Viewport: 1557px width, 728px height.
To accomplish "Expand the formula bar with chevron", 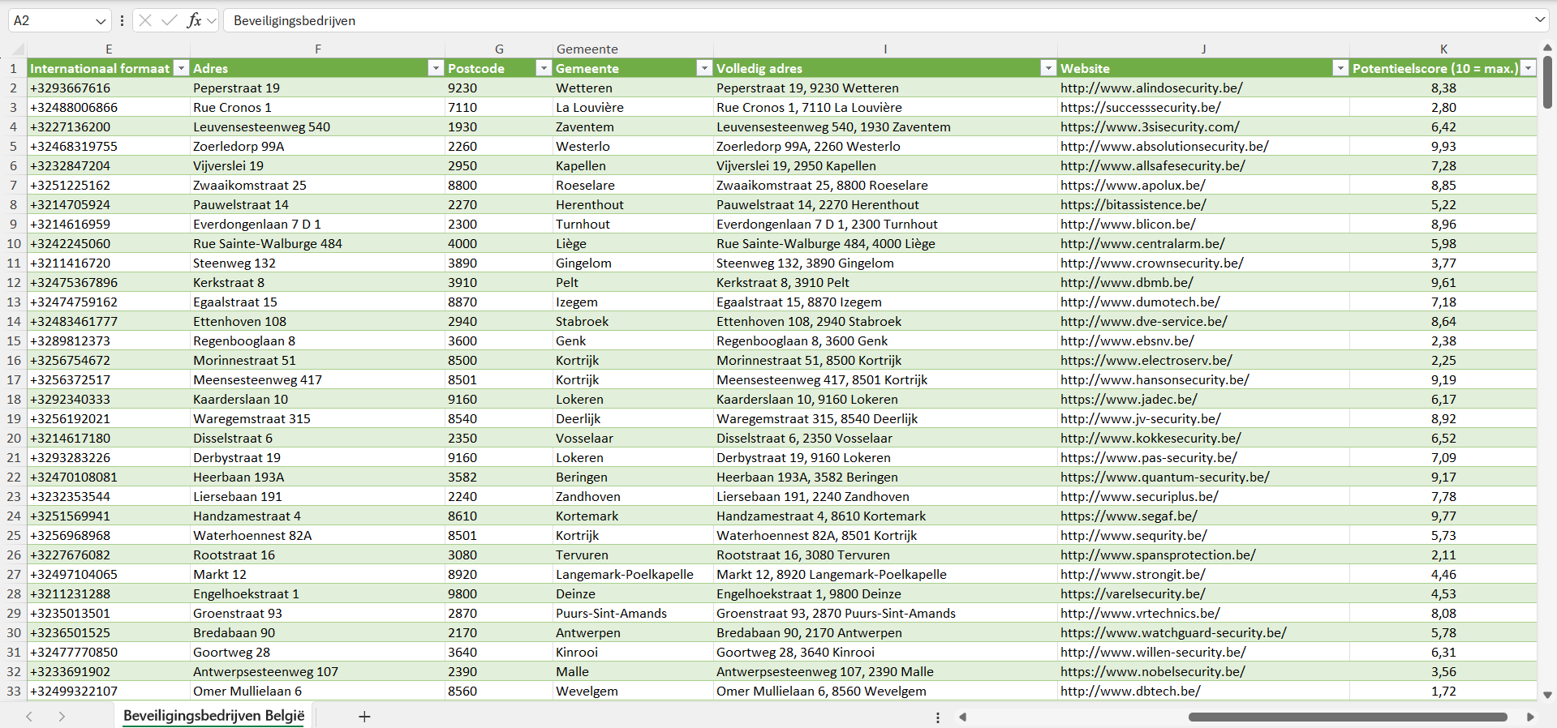I will (1540, 20).
